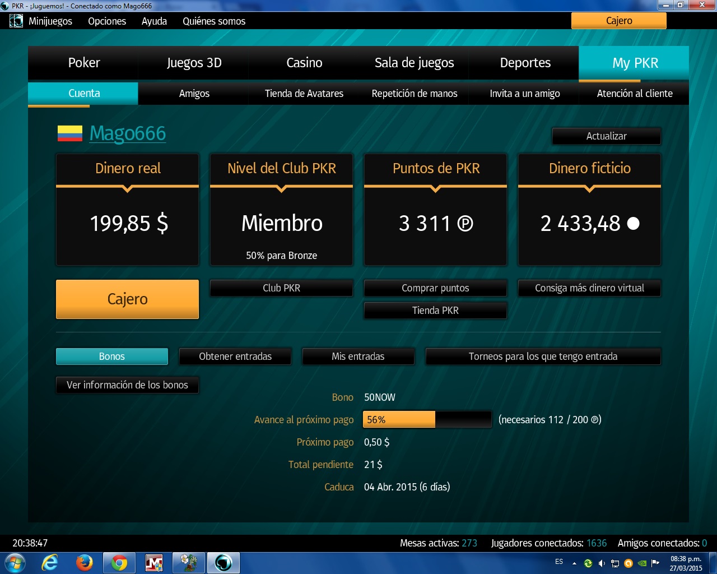Viewport: 717px width, 574px height.
Task: Open Repetición de manos subtab
Action: (414, 94)
